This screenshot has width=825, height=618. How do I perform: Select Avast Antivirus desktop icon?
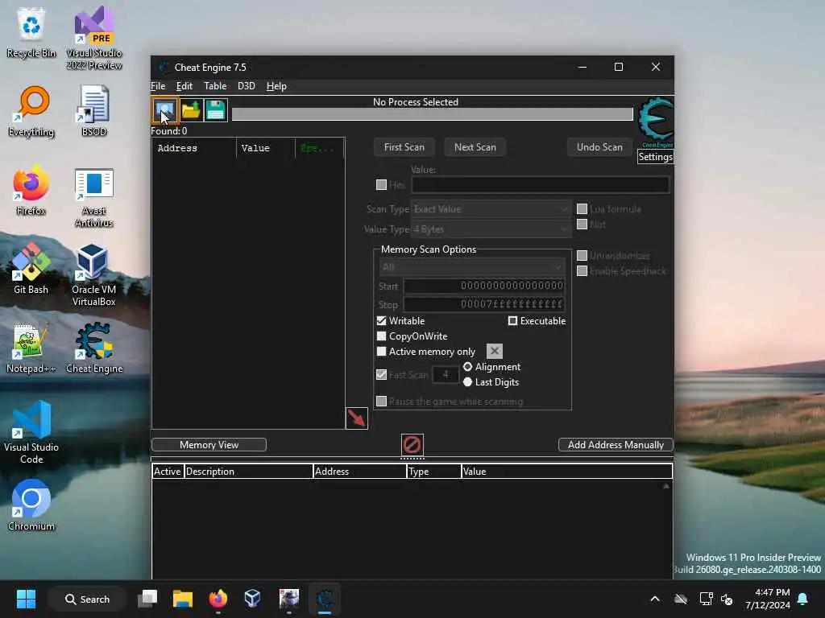(x=94, y=197)
